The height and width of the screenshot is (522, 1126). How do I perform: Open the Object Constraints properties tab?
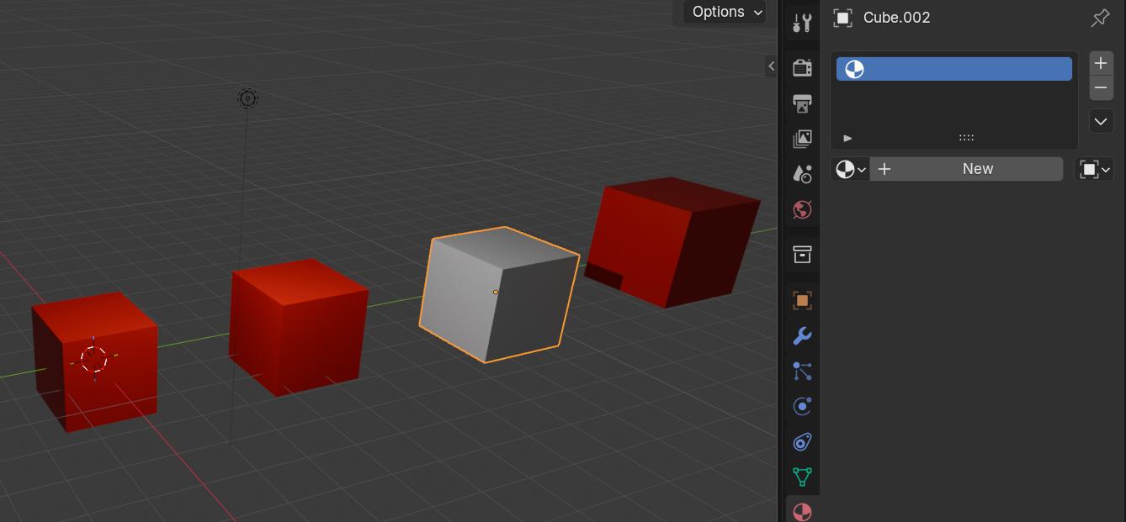(802, 442)
